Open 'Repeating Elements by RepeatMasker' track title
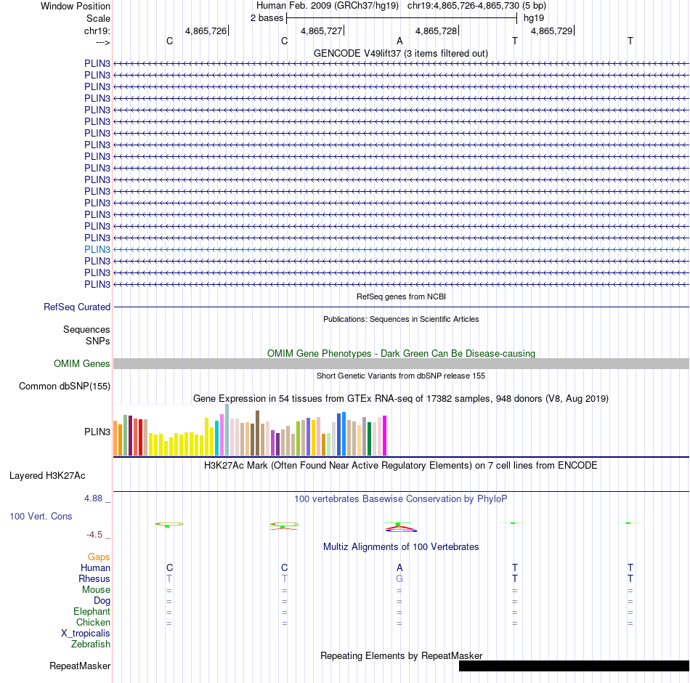Screen dimensions: 690x683 tap(402, 655)
